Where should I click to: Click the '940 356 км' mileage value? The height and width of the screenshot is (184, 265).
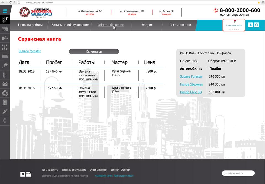click(217, 84)
